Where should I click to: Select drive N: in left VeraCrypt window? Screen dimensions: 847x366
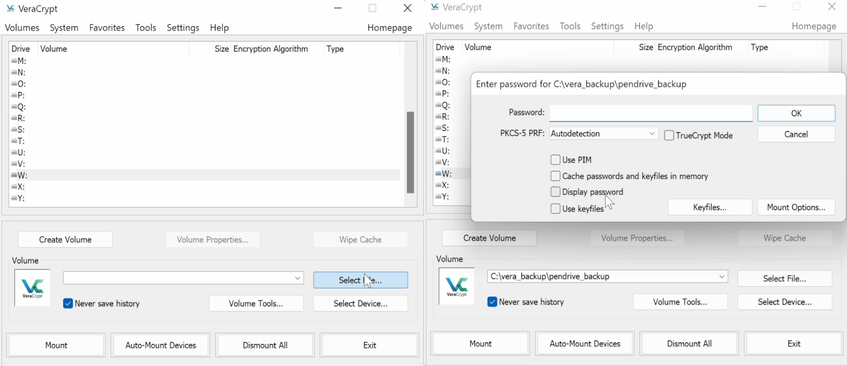tap(18, 73)
